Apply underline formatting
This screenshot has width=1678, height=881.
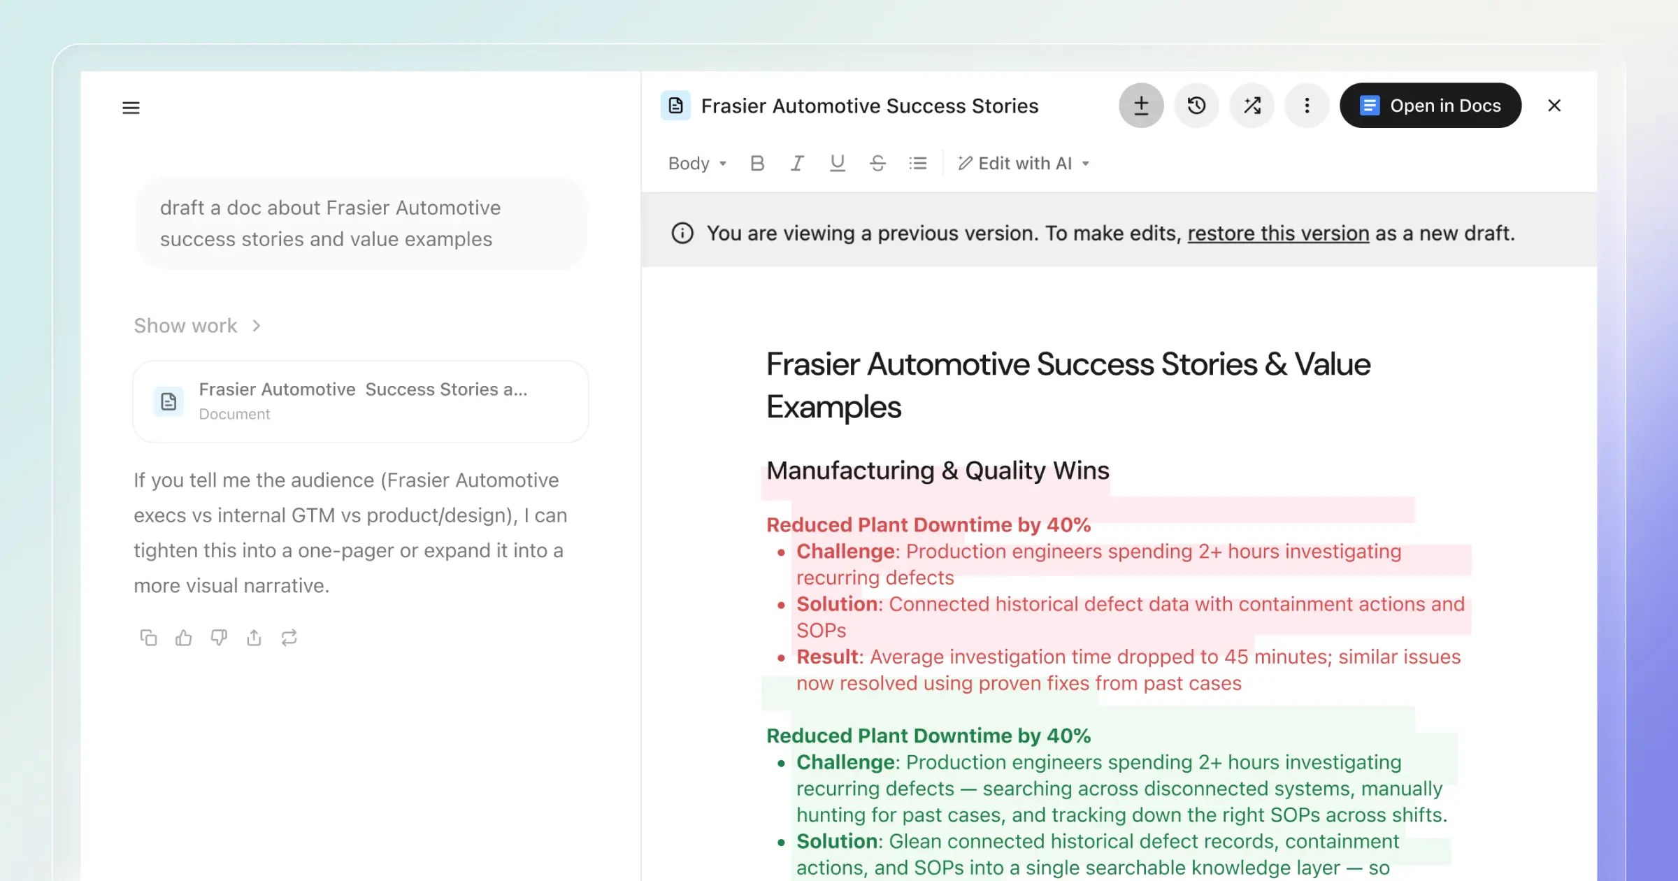pos(837,164)
